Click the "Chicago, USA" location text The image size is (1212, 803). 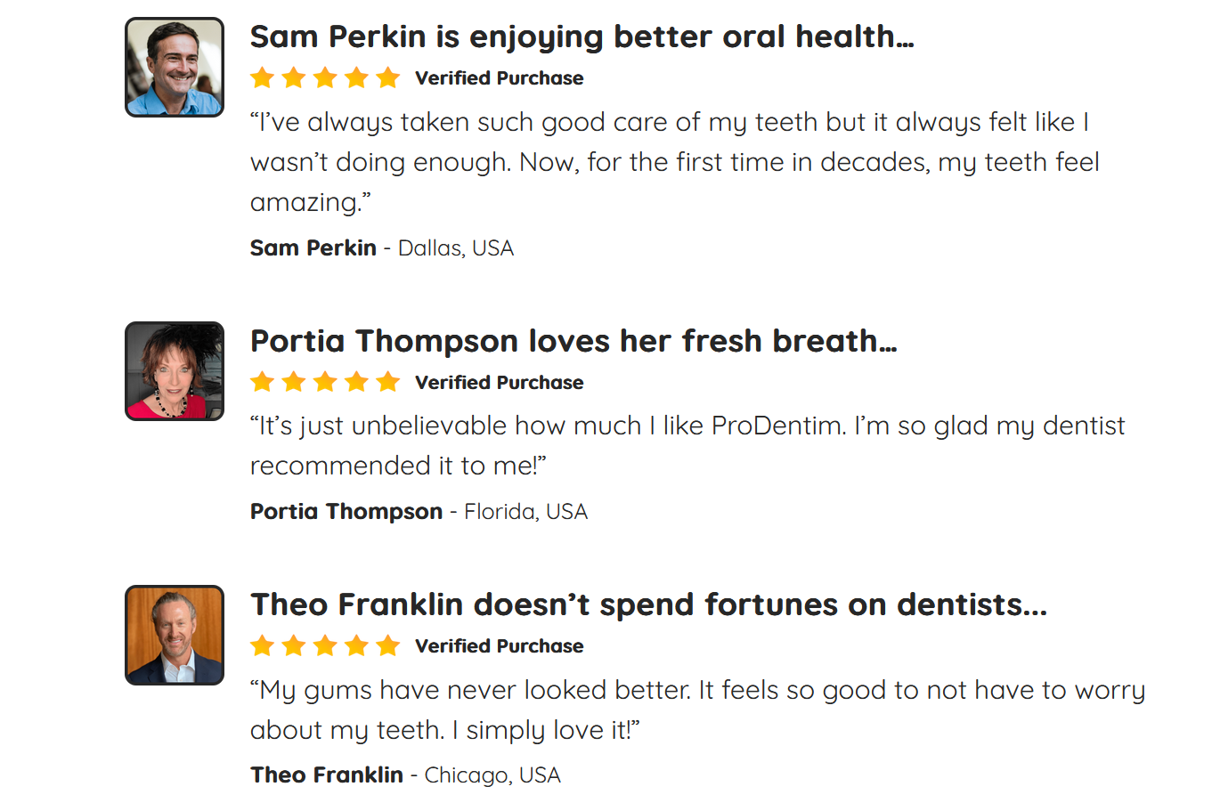(x=492, y=775)
